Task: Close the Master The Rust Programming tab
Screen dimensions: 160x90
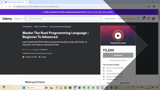Action: click(27, 2)
